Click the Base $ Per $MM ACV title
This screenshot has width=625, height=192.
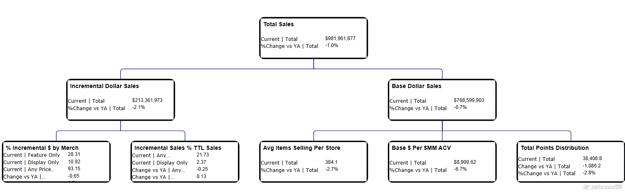421,148
